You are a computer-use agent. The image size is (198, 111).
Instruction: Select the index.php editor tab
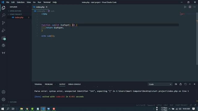click(x=41, y=7)
